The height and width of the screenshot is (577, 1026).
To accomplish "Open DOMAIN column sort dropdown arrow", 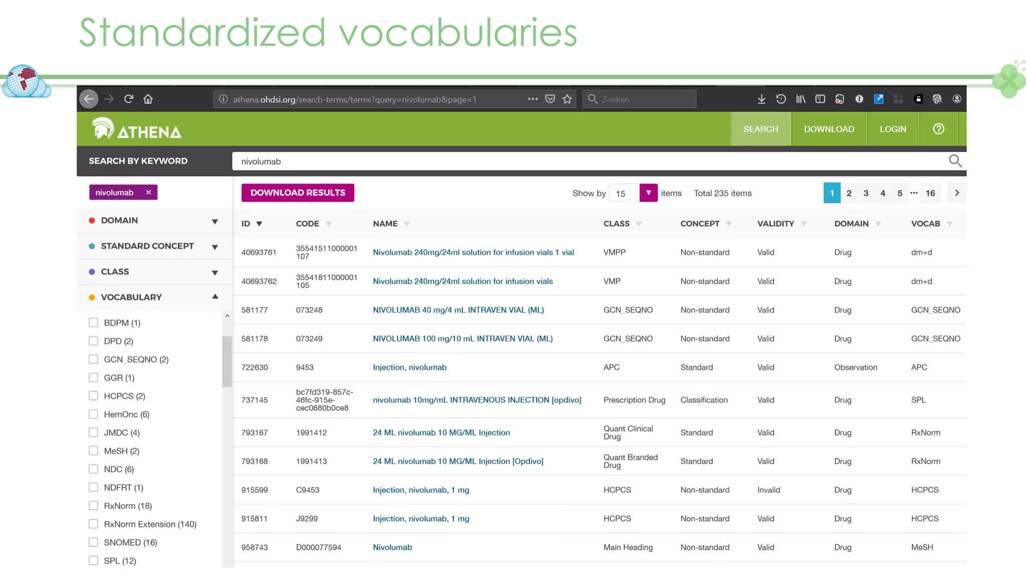I will point(878,224).
